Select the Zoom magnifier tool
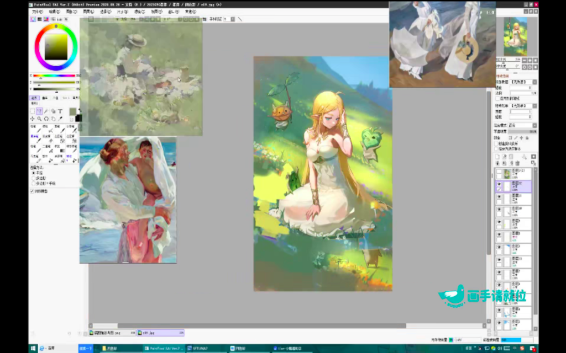Screen dimensions: 566x353 39,119
